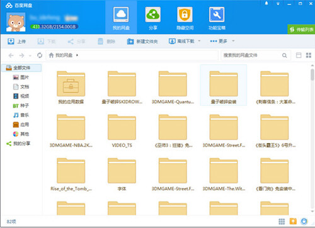
Task: Click the 删除 trash toolbar button
Action: point(106,42)
